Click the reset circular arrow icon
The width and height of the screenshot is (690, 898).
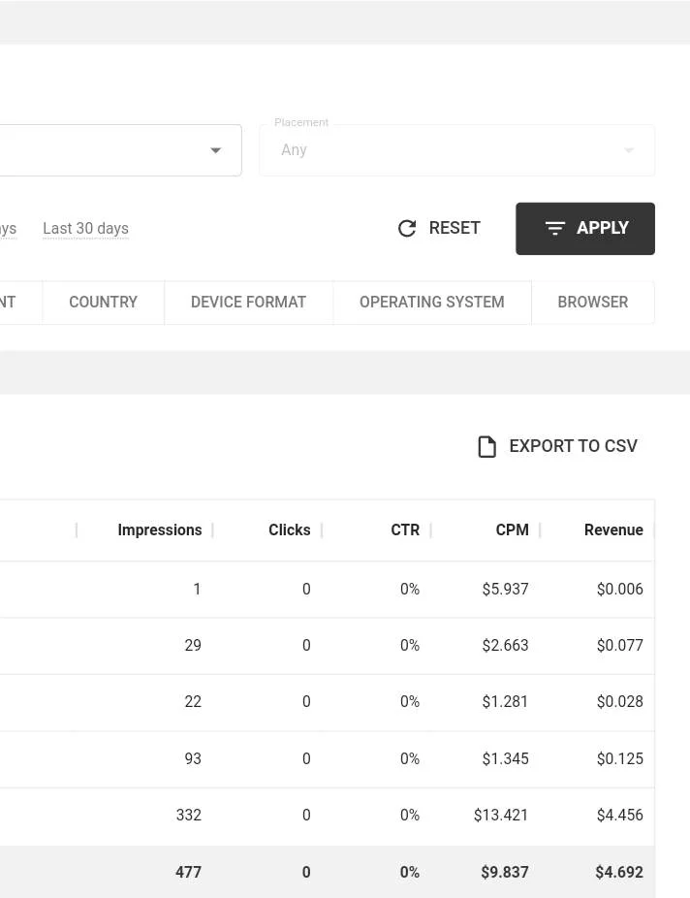[x=407, y=229]
